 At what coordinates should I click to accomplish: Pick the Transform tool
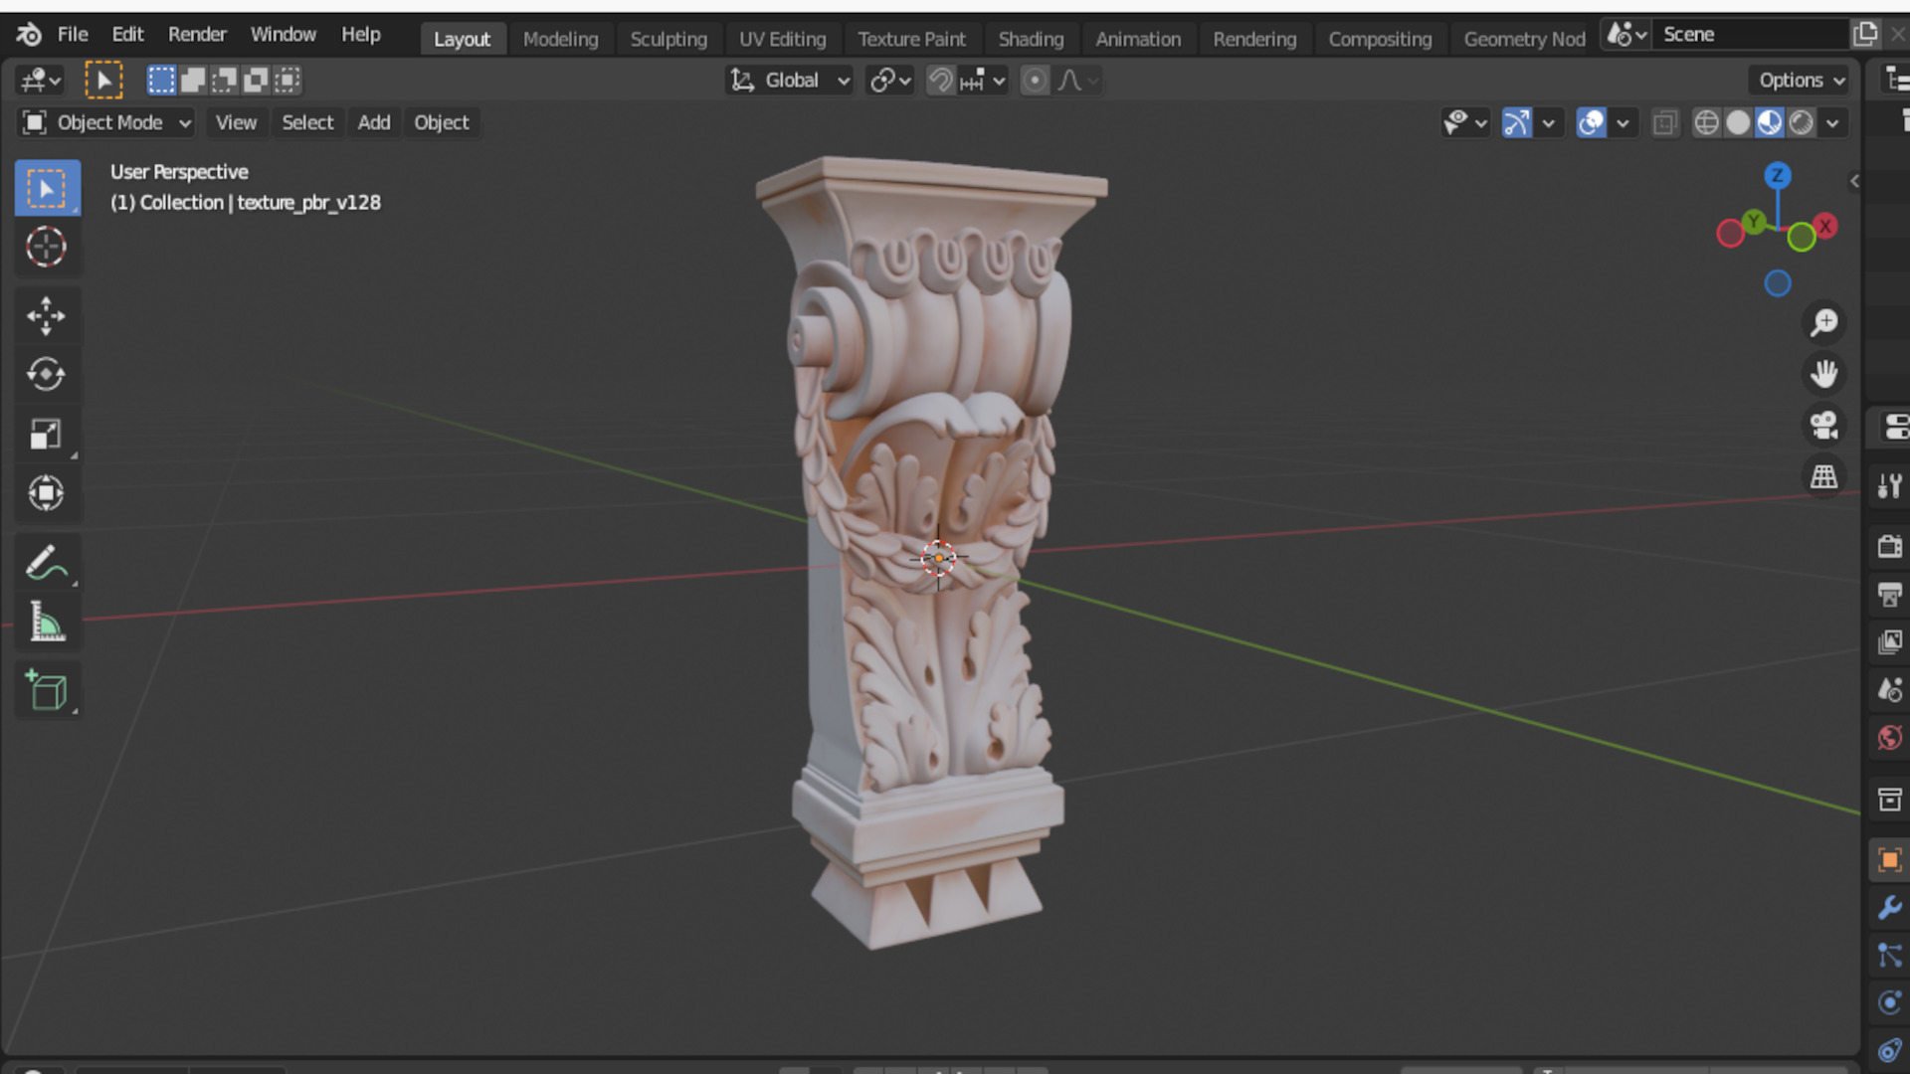[47, 493]
